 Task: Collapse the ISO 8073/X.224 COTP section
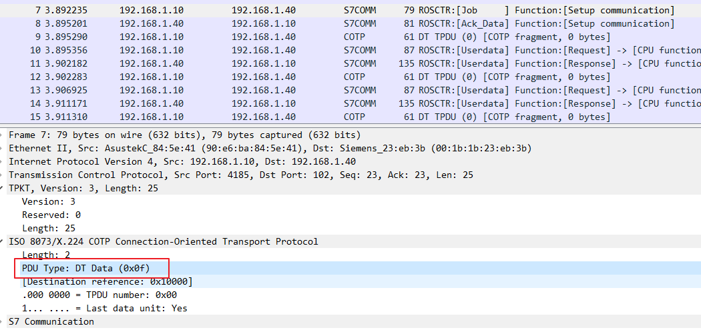click(3, 241)
